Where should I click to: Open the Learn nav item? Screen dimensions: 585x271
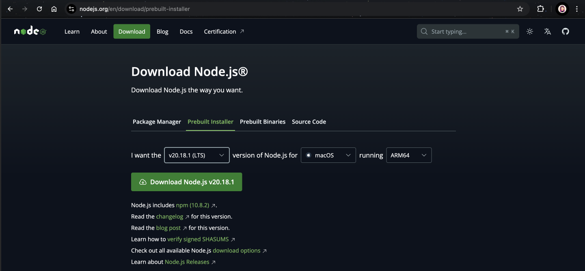[x=72, y=32]
